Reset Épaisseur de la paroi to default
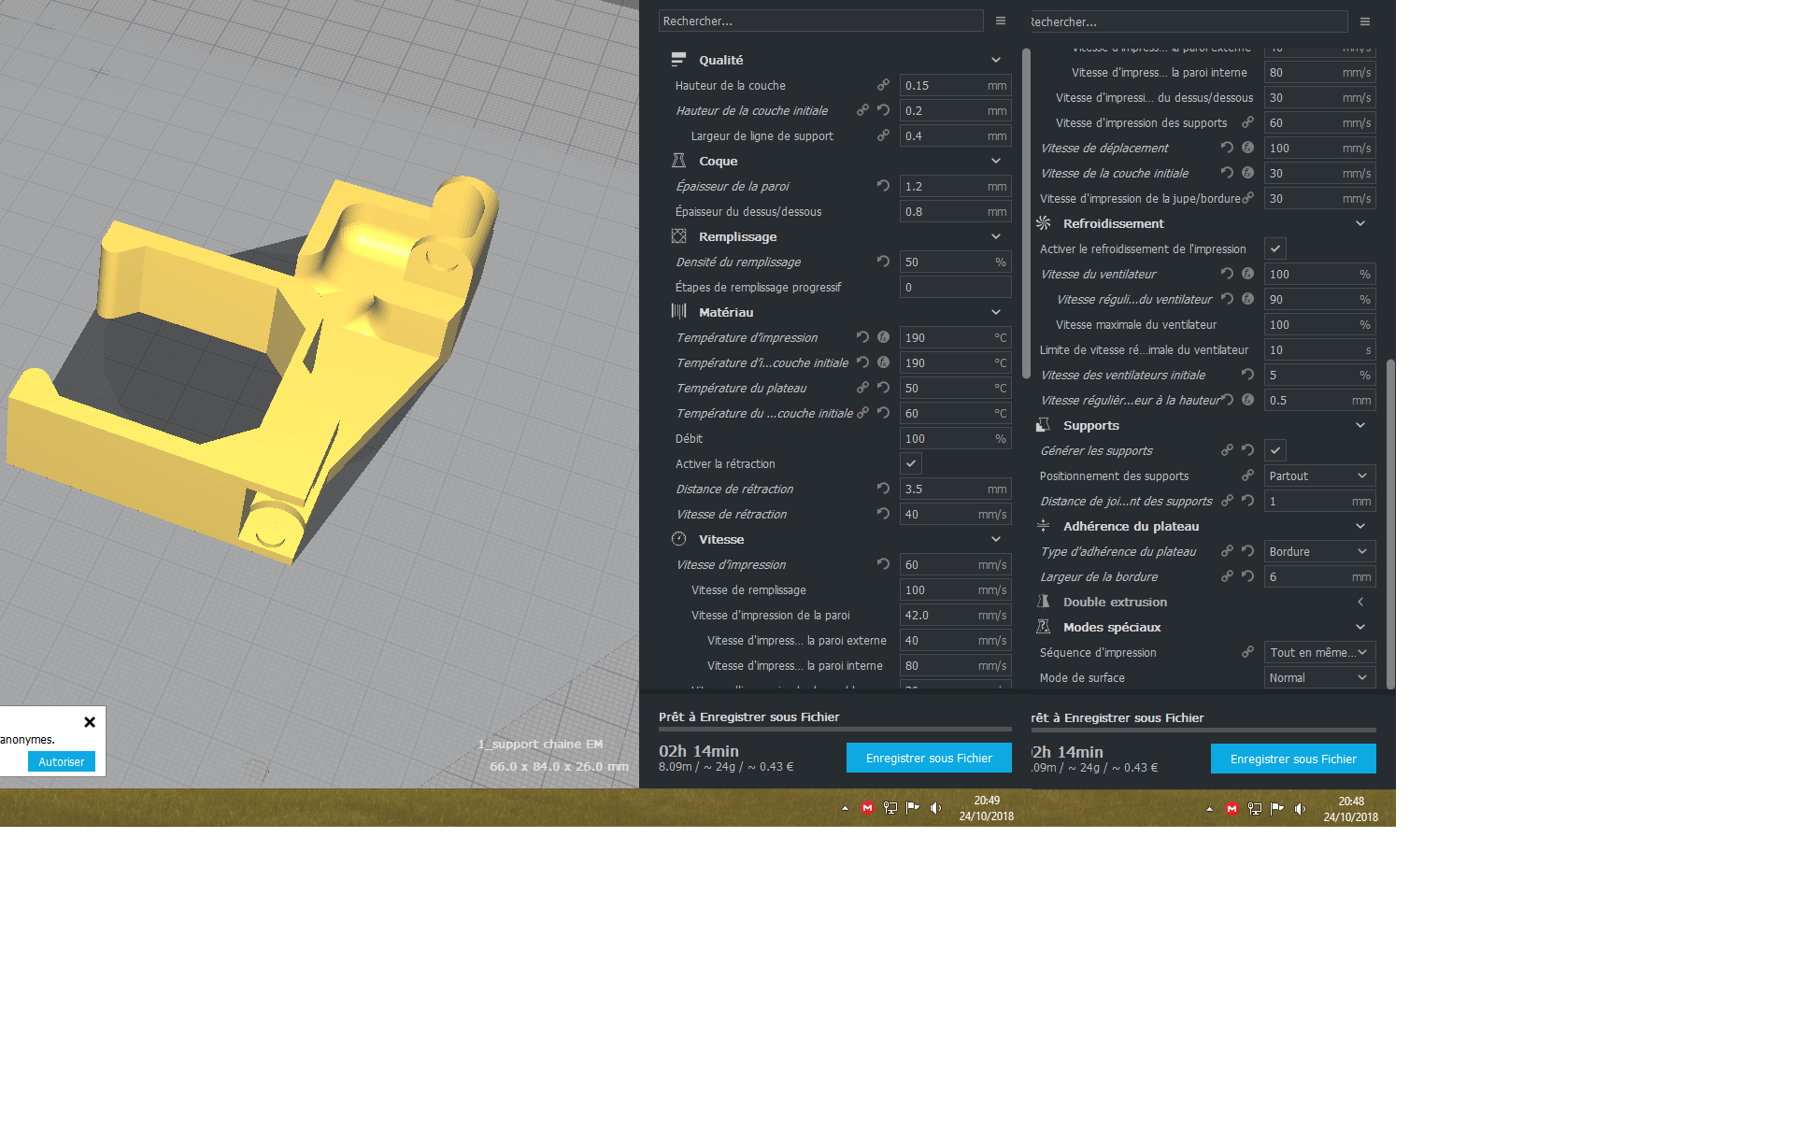1794x1121 pixels. tap(883, 186)
